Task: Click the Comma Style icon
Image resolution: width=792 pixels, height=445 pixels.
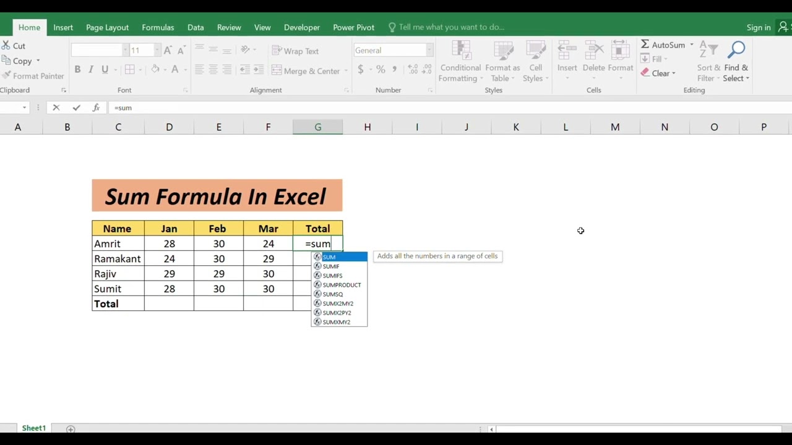Action: pyautogui.click(x=395, y=69)
